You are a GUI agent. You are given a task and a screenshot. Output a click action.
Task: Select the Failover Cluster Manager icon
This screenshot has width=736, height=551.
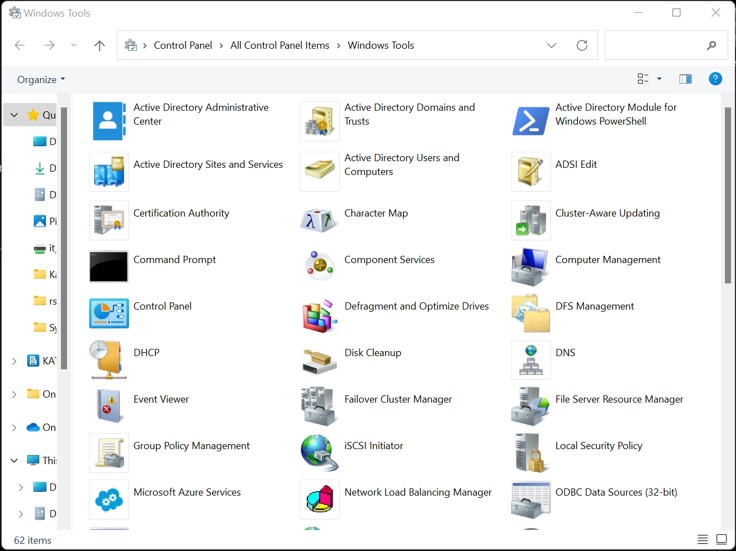[x=320, y=406]
